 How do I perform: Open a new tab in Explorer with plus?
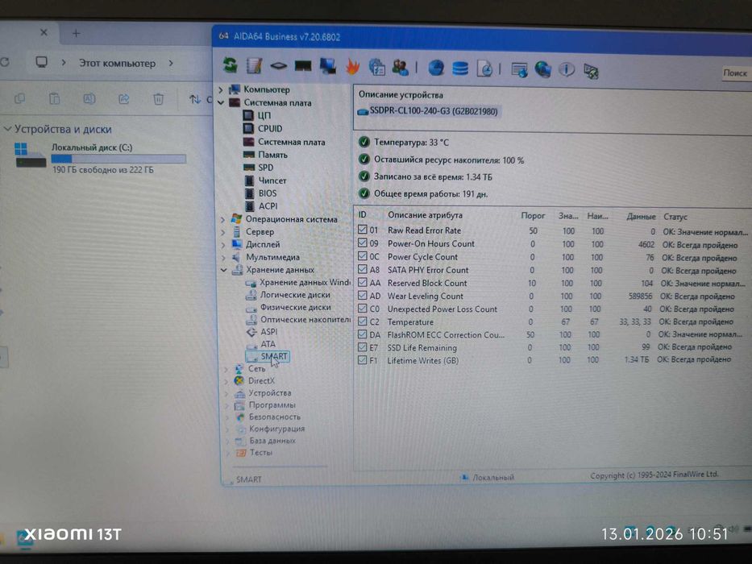[x=76, y=33]
